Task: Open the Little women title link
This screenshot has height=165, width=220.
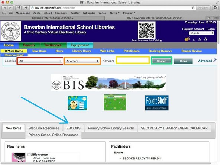Action: point(39,155)
